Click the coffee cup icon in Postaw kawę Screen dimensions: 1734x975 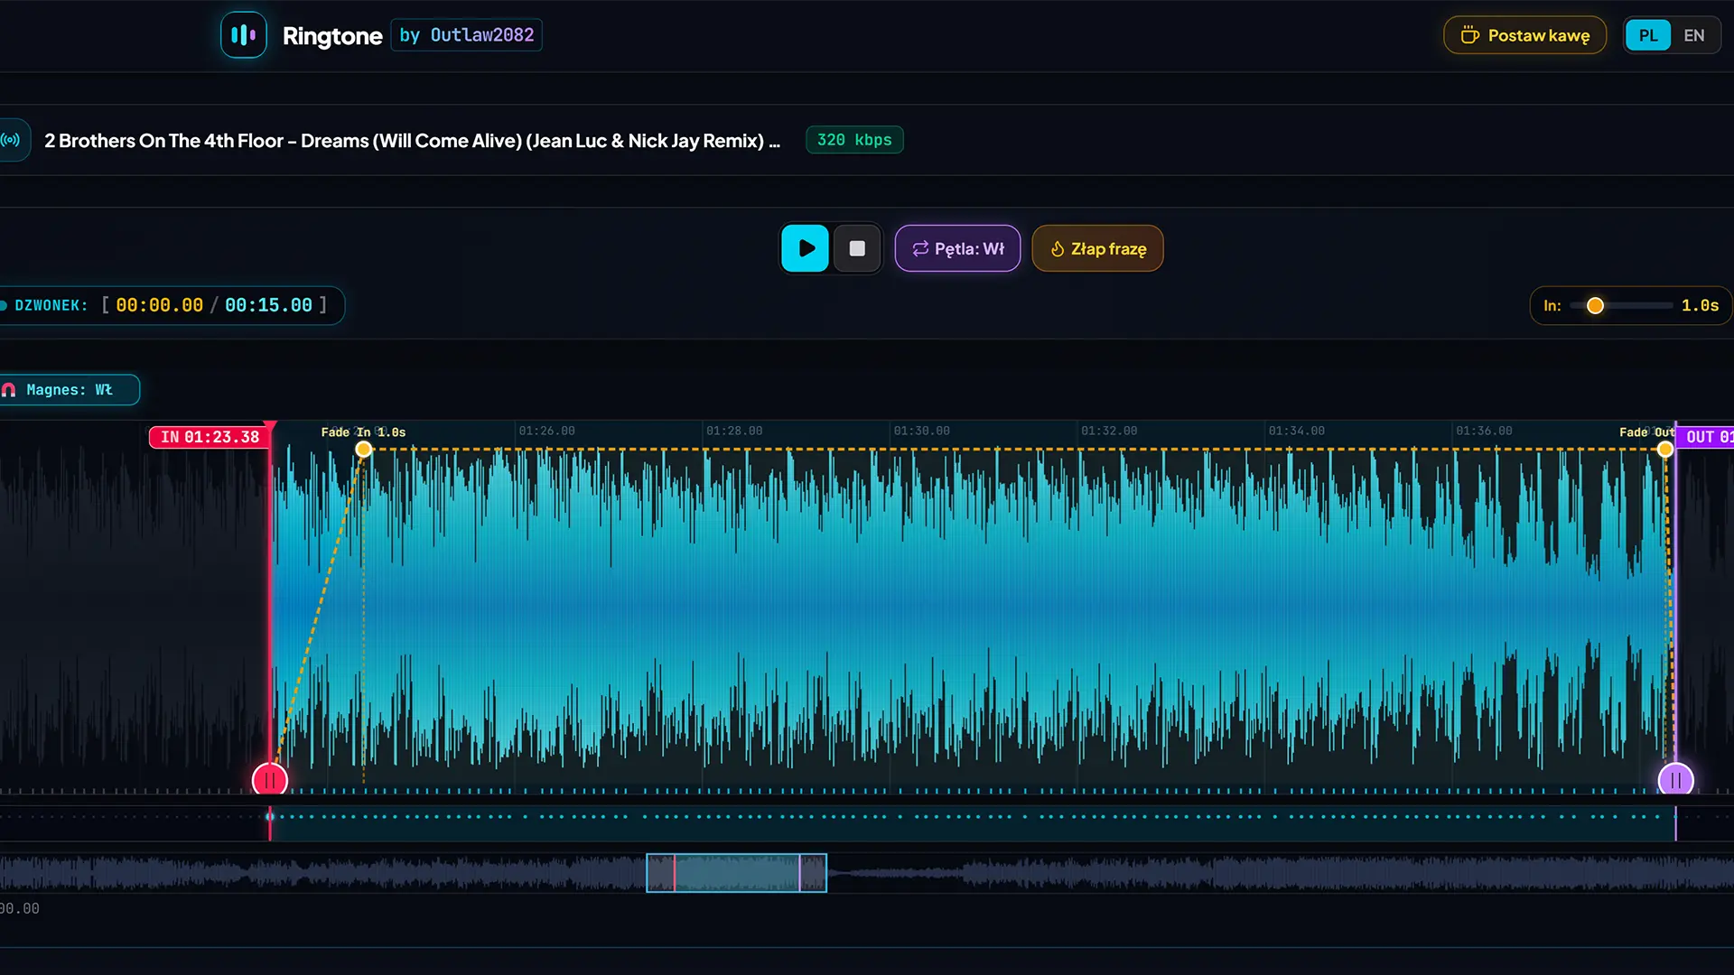(x=1470, y=35)
